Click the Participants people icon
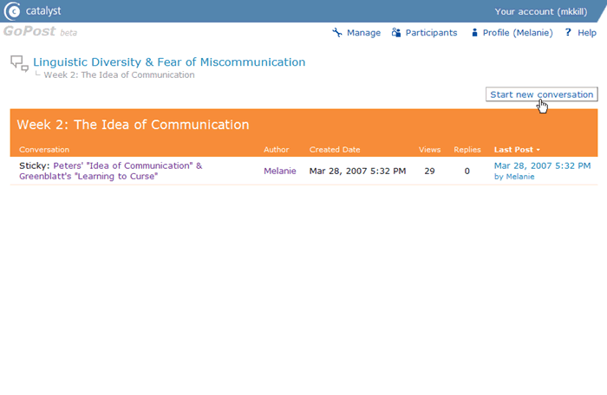 (396, 33)
